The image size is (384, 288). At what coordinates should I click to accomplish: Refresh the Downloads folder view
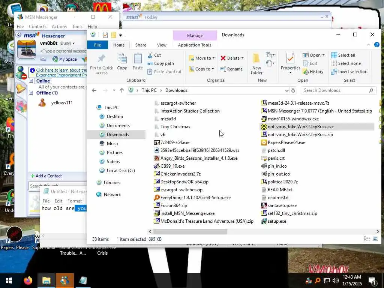tap(293, 90)
